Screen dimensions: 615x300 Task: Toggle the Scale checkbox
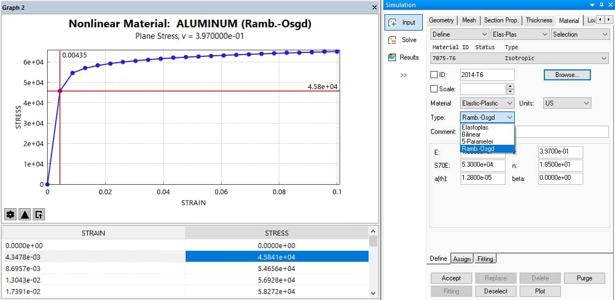pos(434,89)
